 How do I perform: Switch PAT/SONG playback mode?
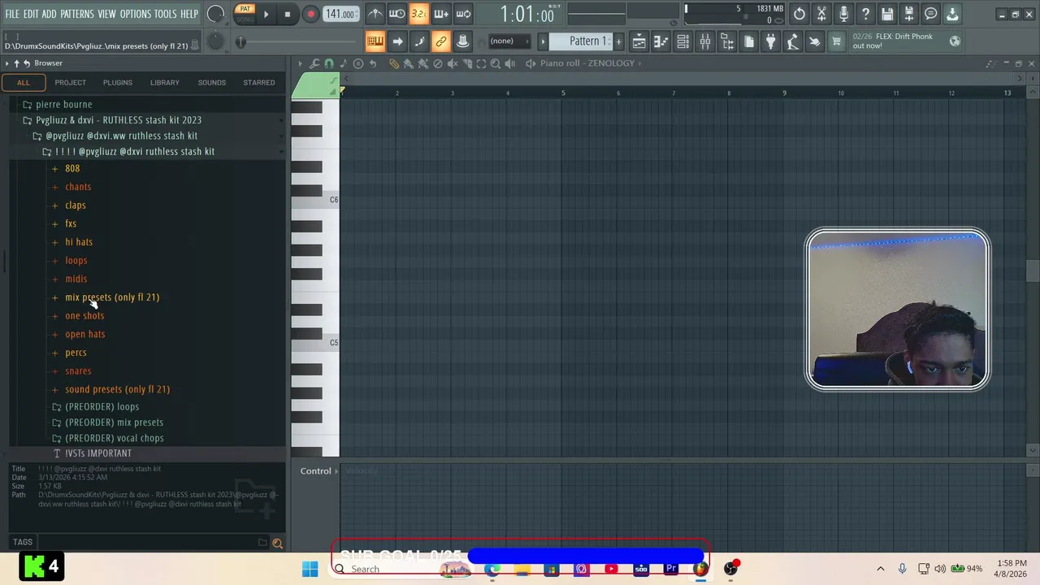245,14
